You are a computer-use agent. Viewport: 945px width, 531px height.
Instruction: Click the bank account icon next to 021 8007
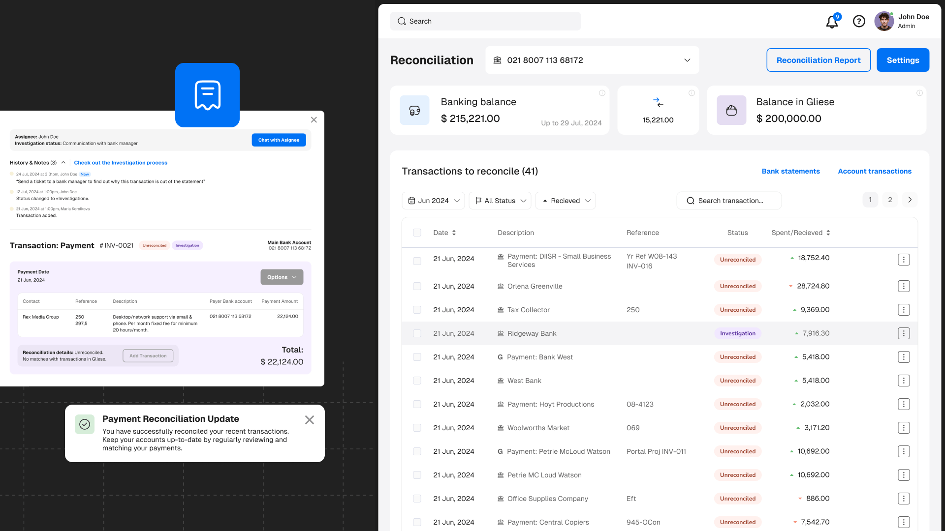[498, 60]
